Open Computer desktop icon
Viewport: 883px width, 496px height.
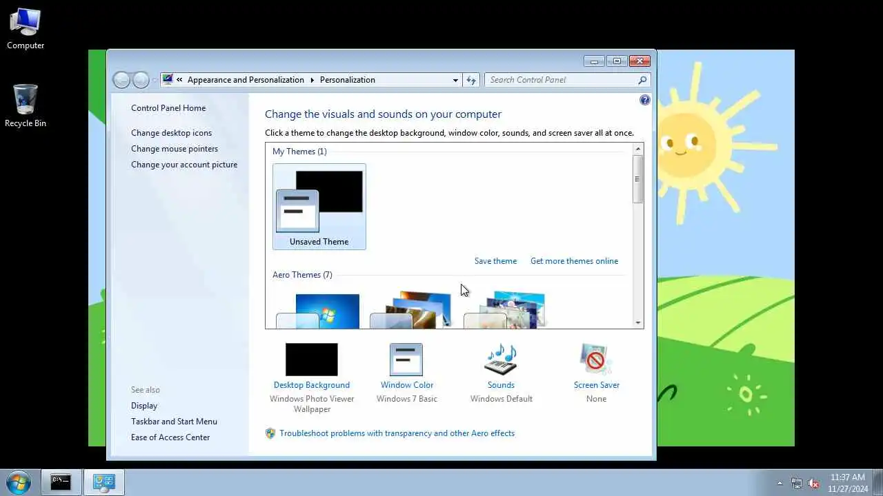click(x=26, y=29)
